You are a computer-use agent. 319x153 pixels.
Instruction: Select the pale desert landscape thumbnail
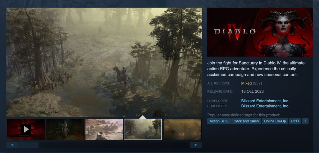pos(104,130)
